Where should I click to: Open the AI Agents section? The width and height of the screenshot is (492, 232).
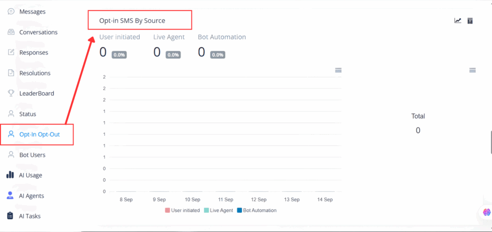coord(31,196)
